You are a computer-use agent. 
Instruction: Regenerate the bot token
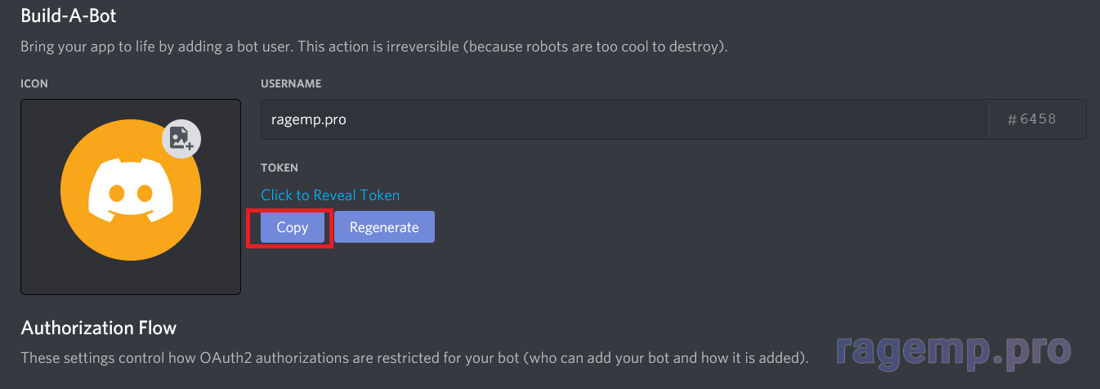click(384, 227)
